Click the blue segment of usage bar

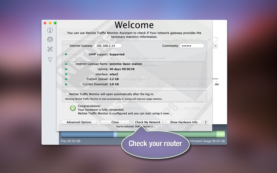[x=87, y=134]
